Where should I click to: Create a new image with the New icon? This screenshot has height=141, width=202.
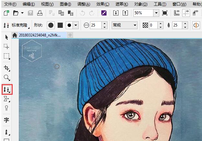coord(6,13)
